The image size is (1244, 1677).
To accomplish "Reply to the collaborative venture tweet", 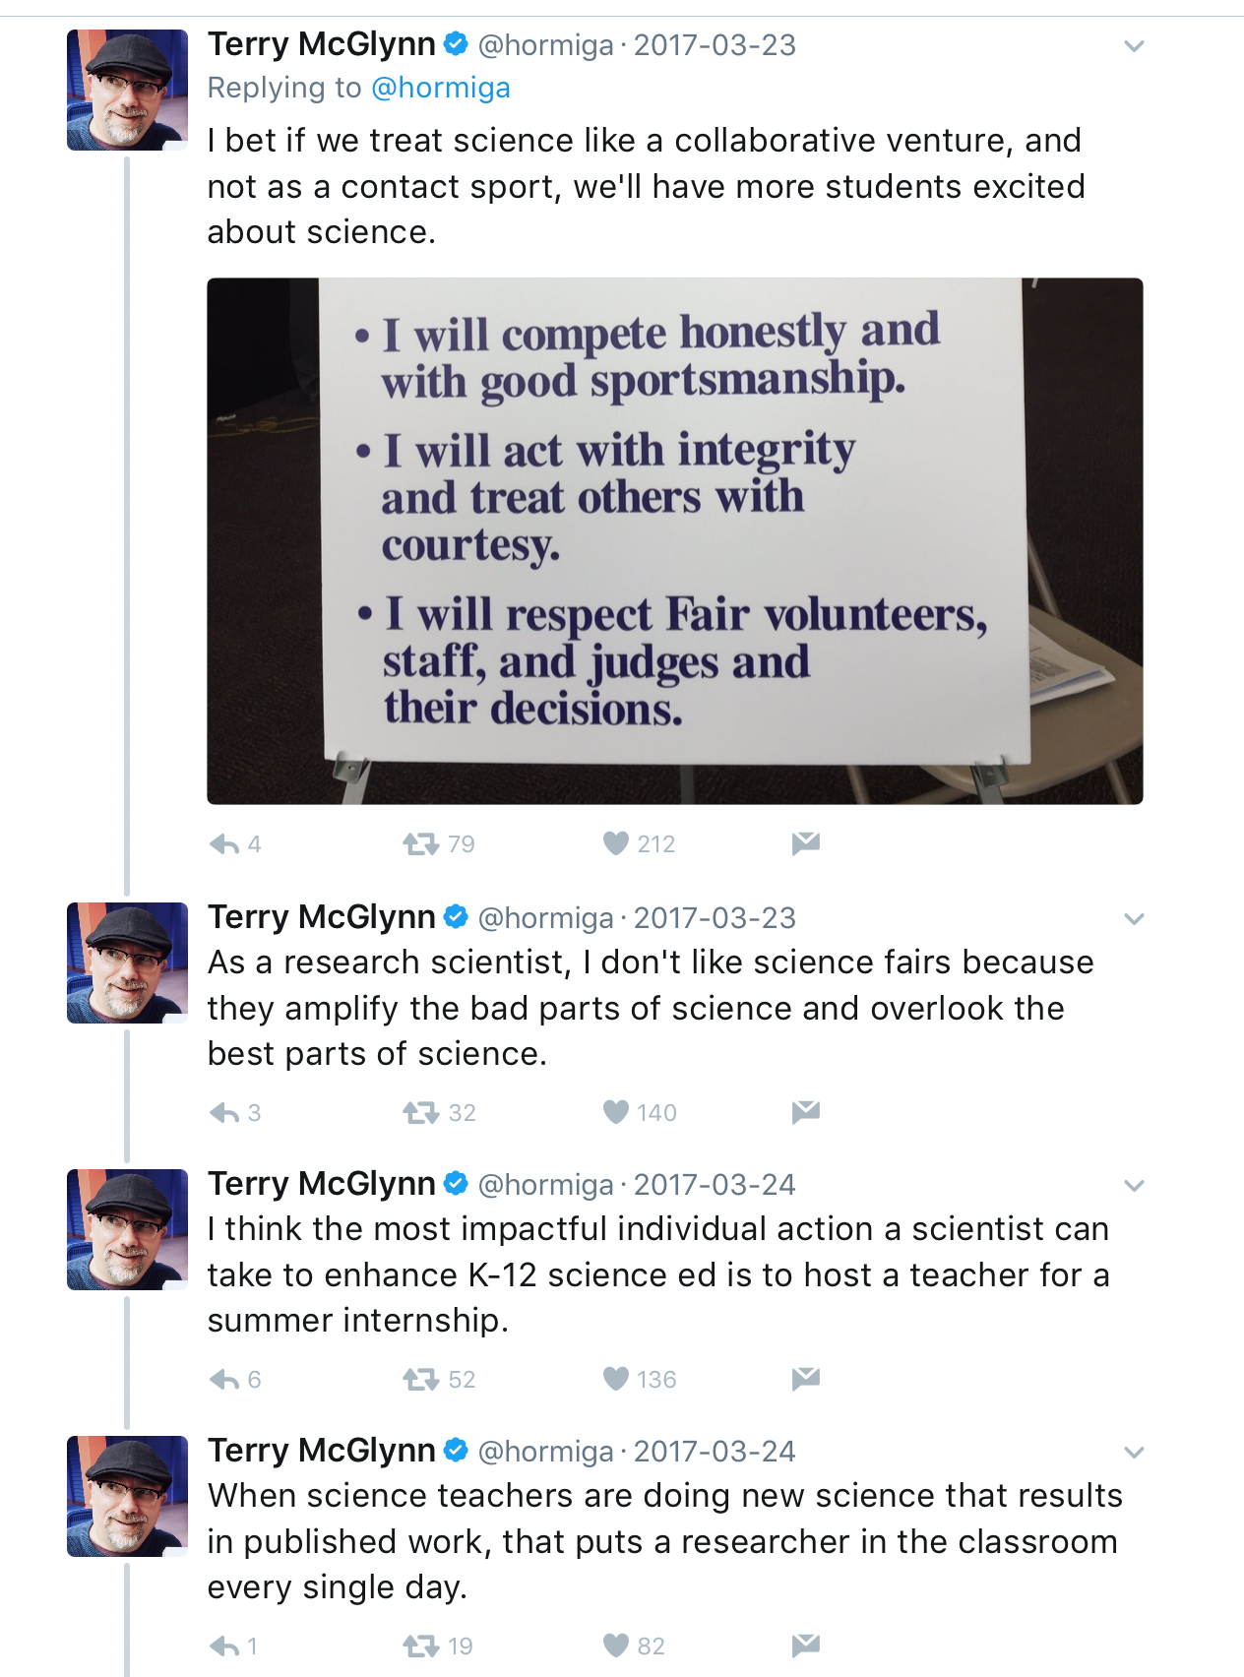I will [224, 843].
